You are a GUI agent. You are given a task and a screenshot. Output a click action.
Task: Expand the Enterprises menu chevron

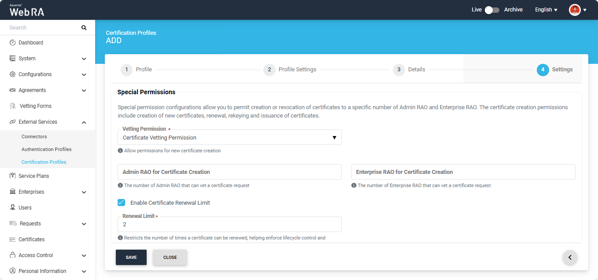coord(84,192)
